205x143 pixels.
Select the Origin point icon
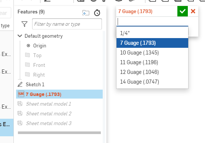(x=28, y=46)
